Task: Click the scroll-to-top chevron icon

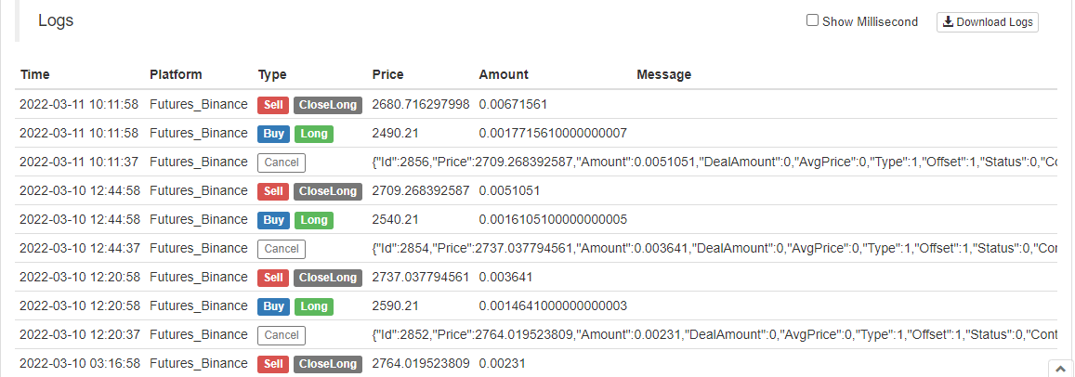Action: (x=1061, y=369)
